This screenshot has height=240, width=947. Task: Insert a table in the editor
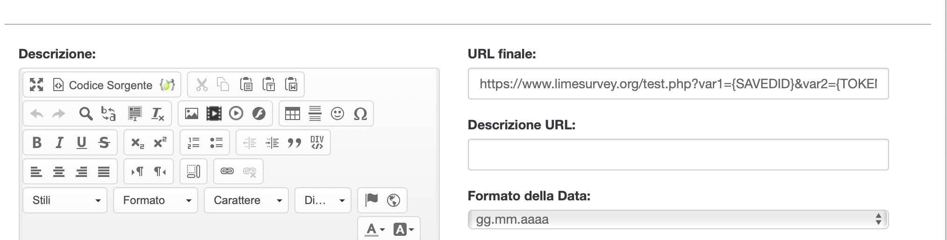[x=293, y=113]
